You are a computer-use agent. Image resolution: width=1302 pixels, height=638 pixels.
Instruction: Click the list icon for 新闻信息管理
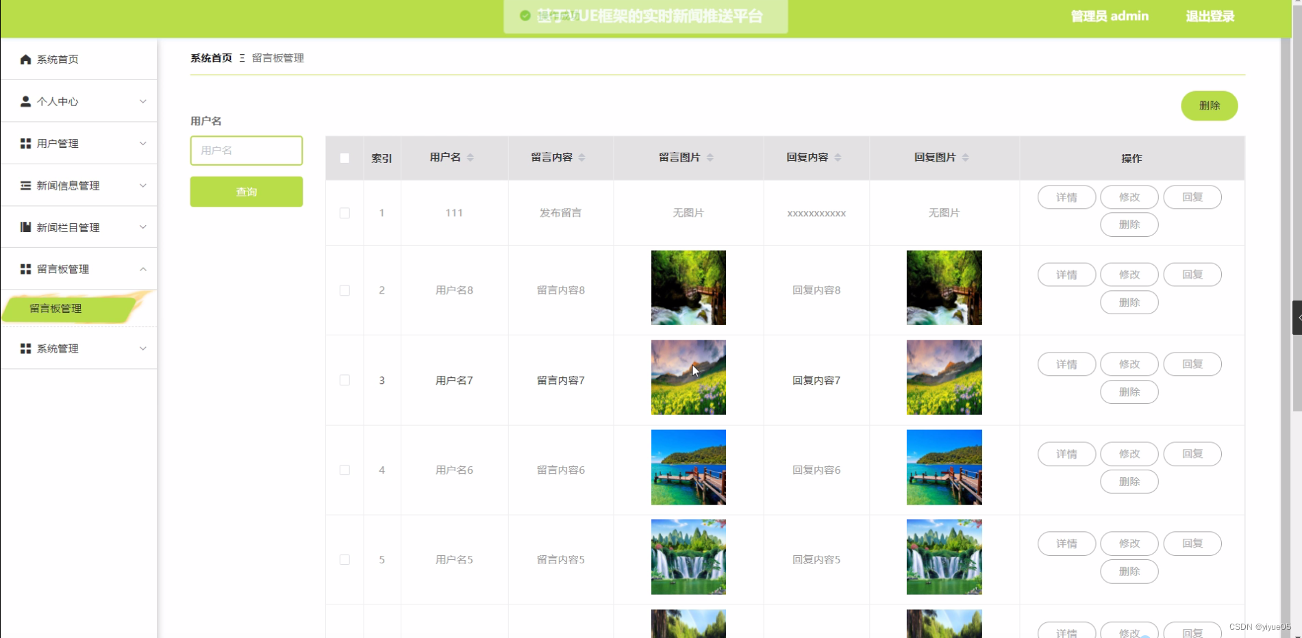(25, 185)
